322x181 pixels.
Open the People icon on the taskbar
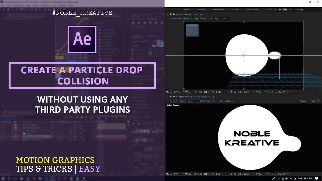273,178
